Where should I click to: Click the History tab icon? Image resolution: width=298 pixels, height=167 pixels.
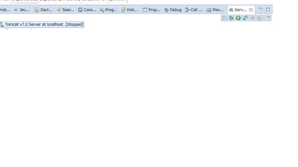coord(123,10)
